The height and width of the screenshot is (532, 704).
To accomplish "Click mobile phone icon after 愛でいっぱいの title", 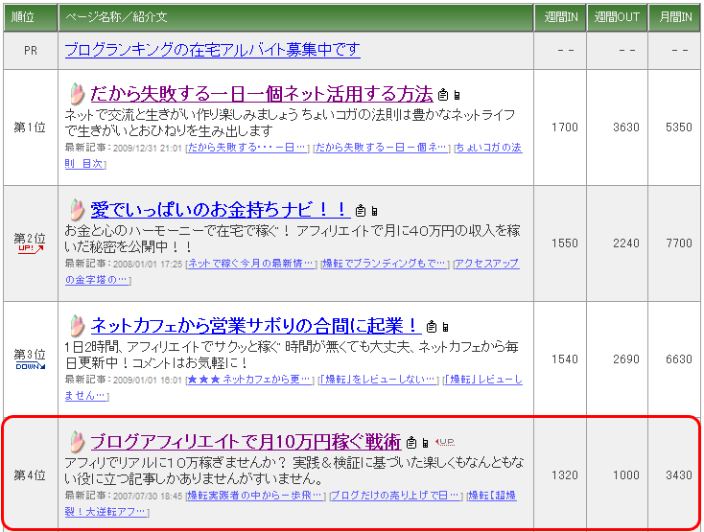I will [x=374, y=211].
